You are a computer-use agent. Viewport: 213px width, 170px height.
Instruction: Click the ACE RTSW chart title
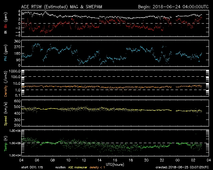pyautogui.click(x=62, y=7)
